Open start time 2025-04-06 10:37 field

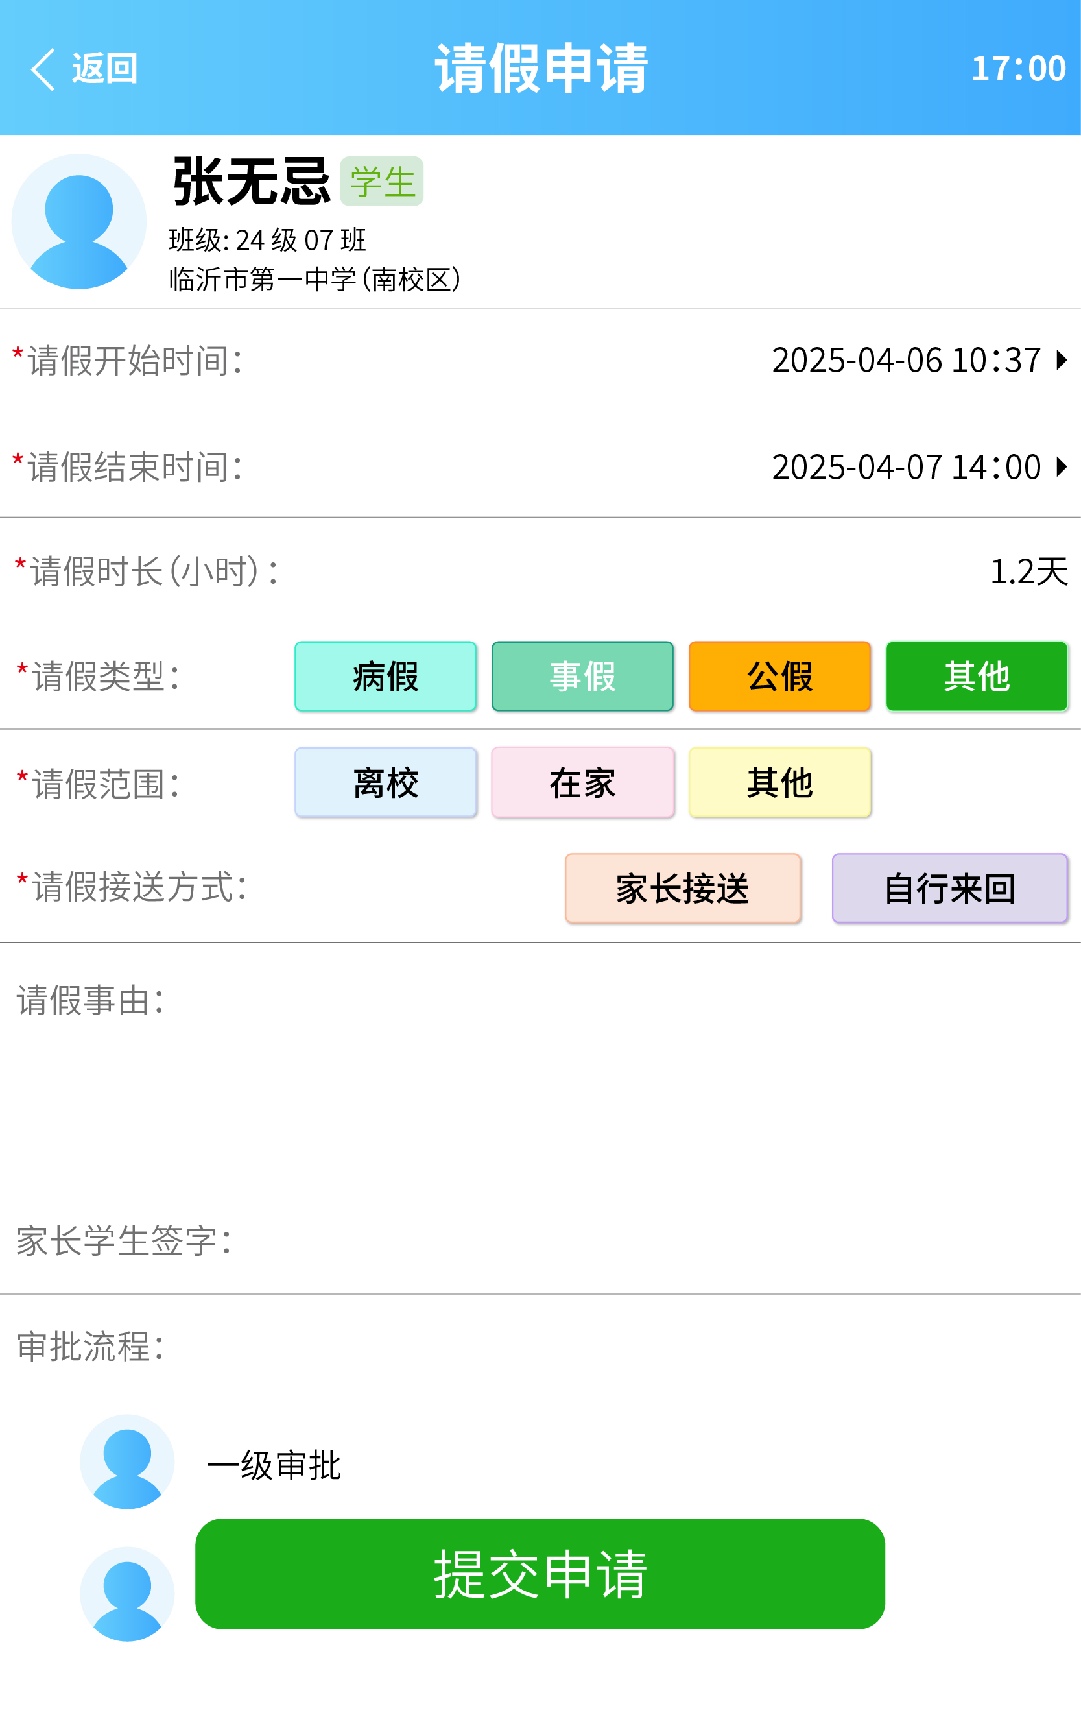coord(906,360)
